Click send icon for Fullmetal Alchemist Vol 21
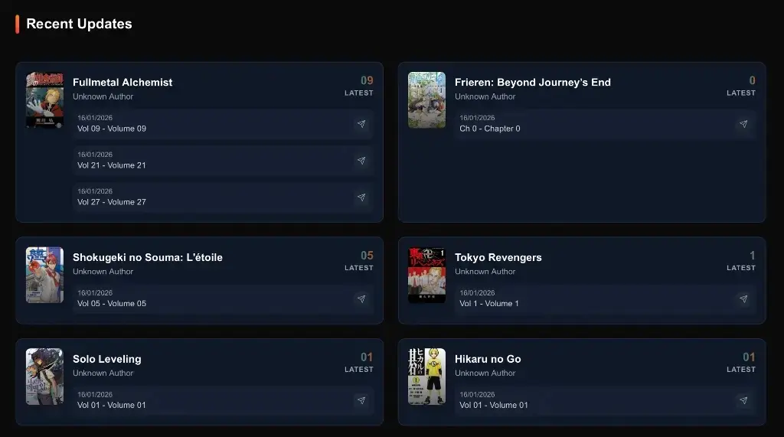Image resolution: width=784 pixels, height=437 pixels. click(361, 161)
